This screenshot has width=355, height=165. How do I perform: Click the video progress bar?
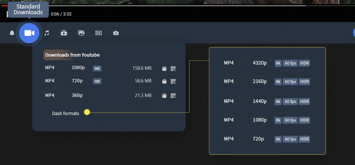(173, 5)
